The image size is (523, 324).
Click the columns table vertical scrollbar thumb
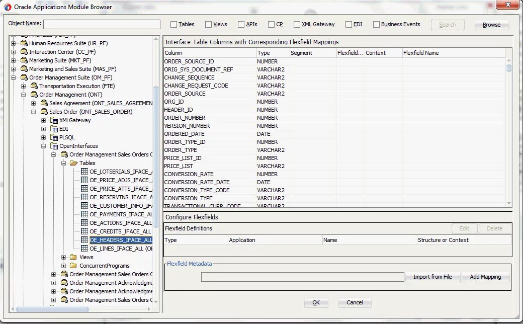[508, 68]
